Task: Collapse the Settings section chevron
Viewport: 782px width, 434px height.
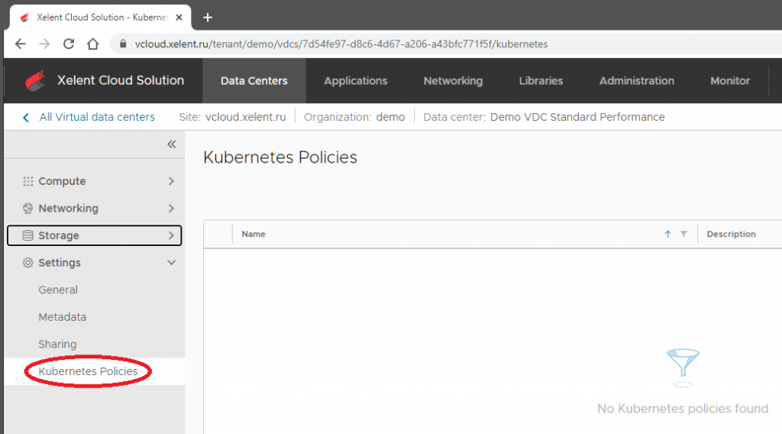Action: [171, 263]
